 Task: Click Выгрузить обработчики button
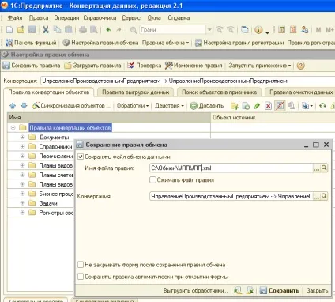(195, 290)
